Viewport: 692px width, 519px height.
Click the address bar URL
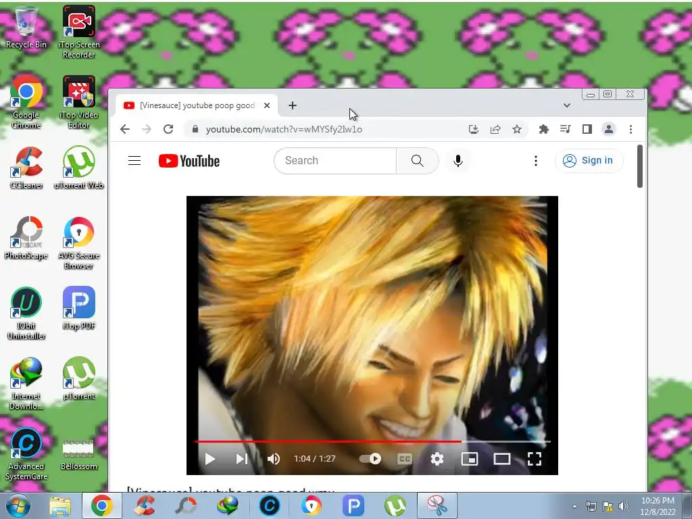pyautogui.click(x=284, y=129)
